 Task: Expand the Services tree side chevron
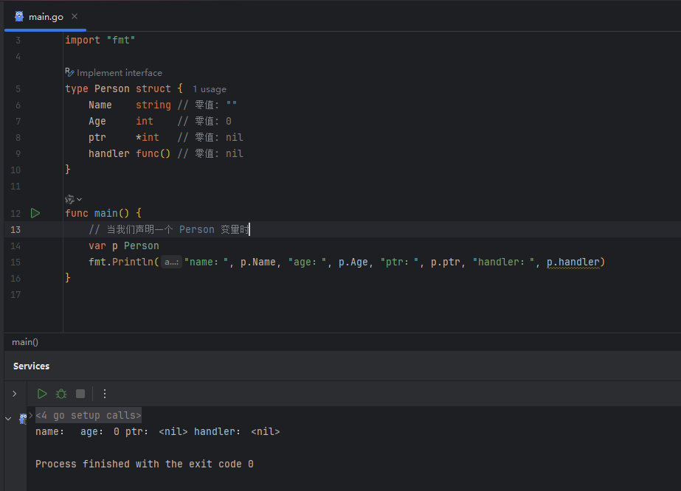[x=15, y=394]
